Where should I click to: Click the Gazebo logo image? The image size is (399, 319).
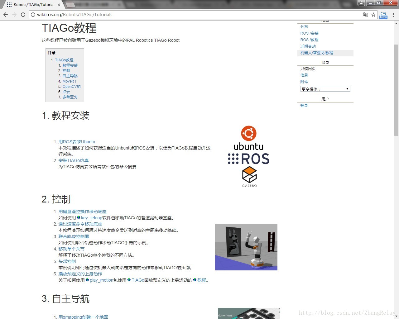(249, 177)
